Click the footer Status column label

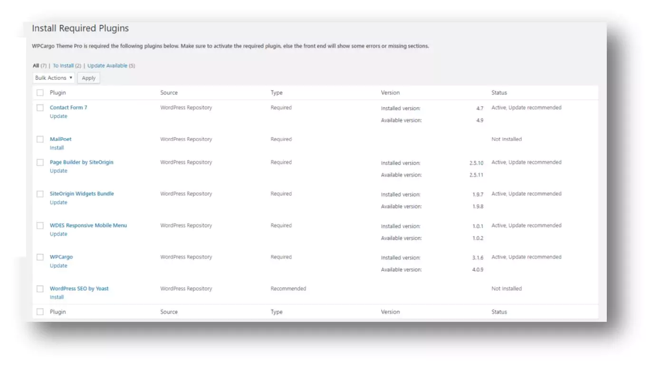[499, 312]
